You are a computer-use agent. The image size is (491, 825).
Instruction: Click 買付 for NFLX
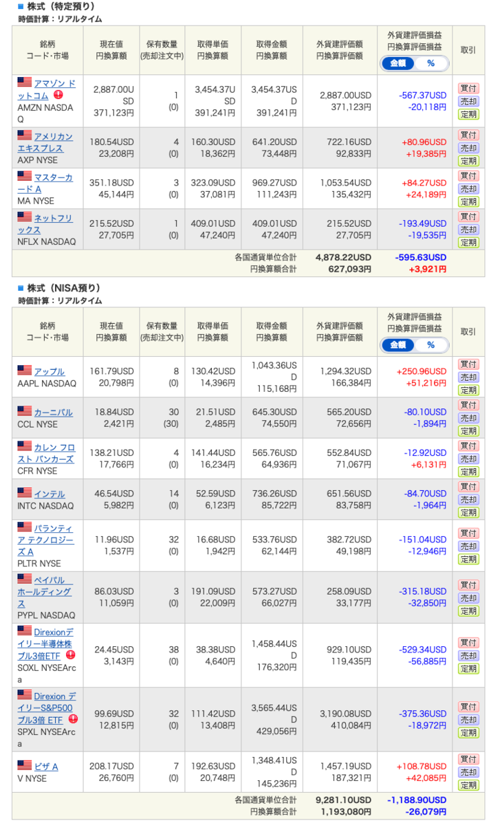tap(468, 217)
